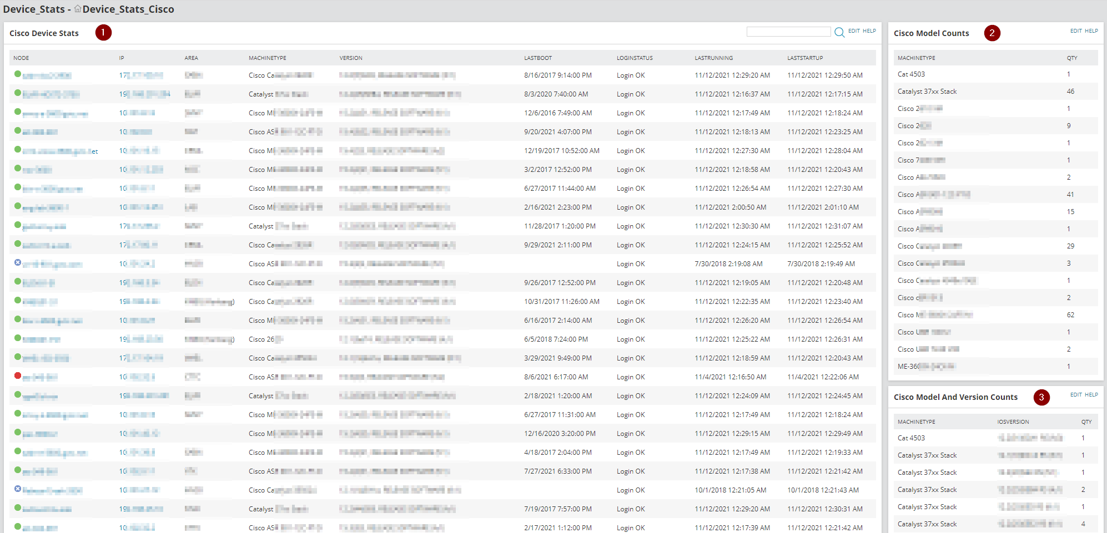Image resolution: width=1107 pixels, height=533 pixels.
Task: Select status dot for row booted 10/31/2017 11:26:00 AM
Action: click(18, 300)
